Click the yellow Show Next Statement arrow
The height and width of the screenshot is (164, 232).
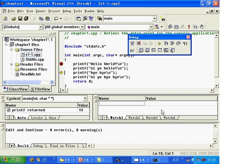point(159,44)
